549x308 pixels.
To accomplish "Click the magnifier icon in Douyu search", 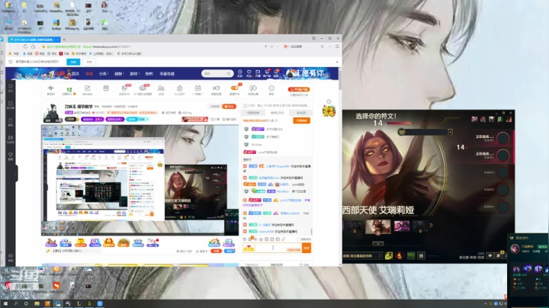I will [x=229, y=73].
